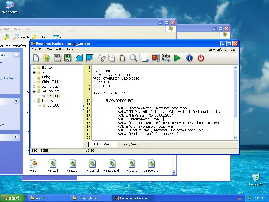269x202 pixels.
Task: Click the green Save As floppy icon
Action: pos(68,58)
